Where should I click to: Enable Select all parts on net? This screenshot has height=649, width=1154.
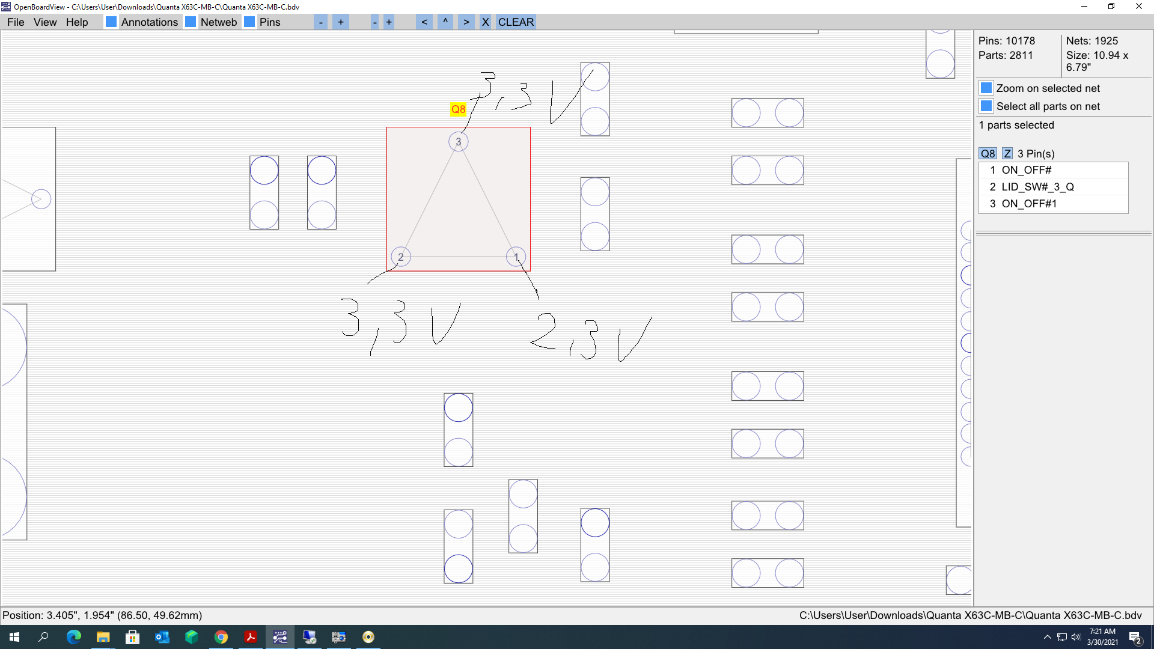coord(986,106)
